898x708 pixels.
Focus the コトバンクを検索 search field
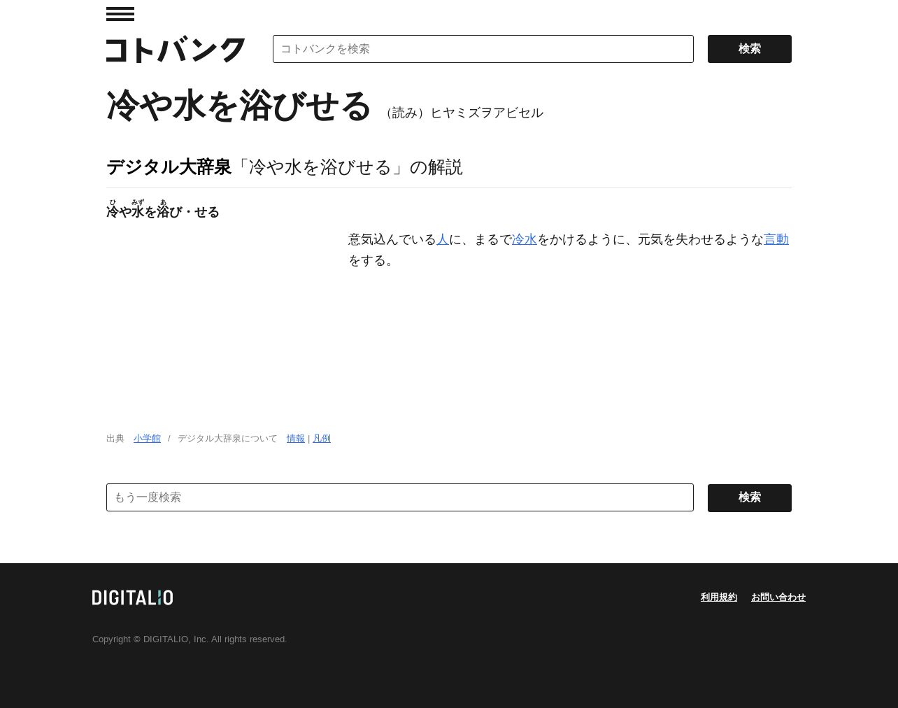pyautogui.click(x=483, y=49)
